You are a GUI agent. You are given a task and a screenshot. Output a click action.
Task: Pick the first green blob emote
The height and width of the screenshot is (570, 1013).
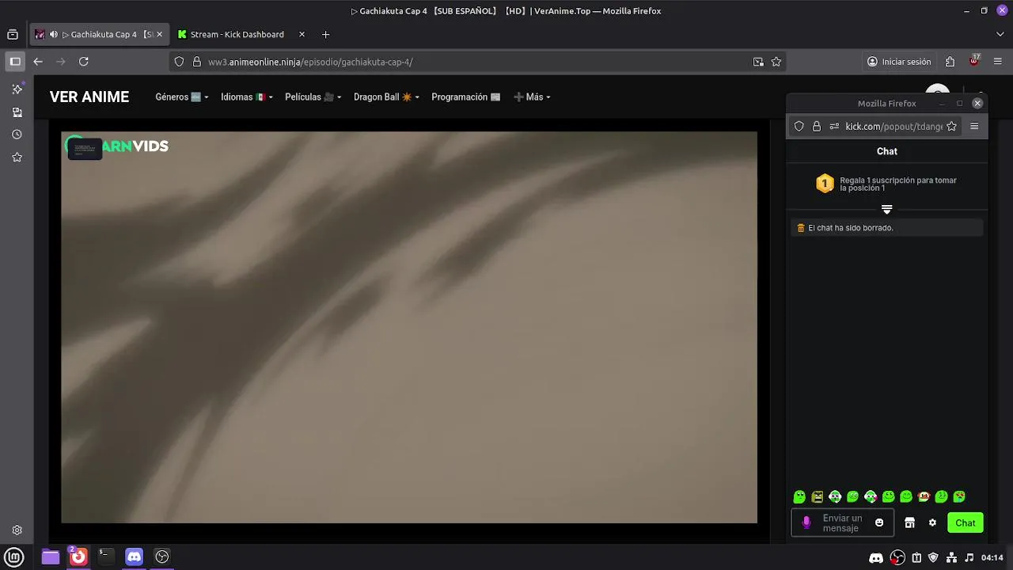tap(799, 497)
